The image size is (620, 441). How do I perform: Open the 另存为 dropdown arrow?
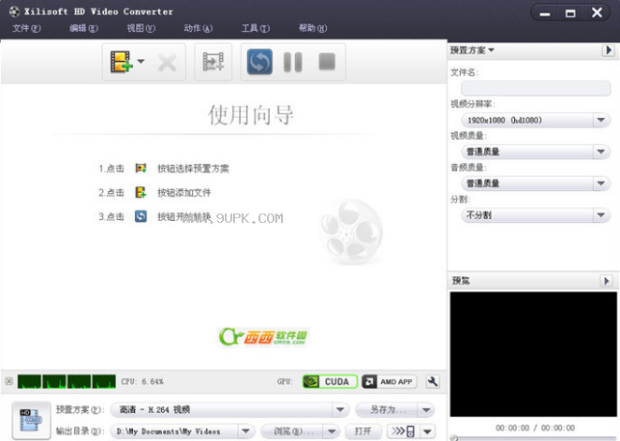click(x=426, y=410)
